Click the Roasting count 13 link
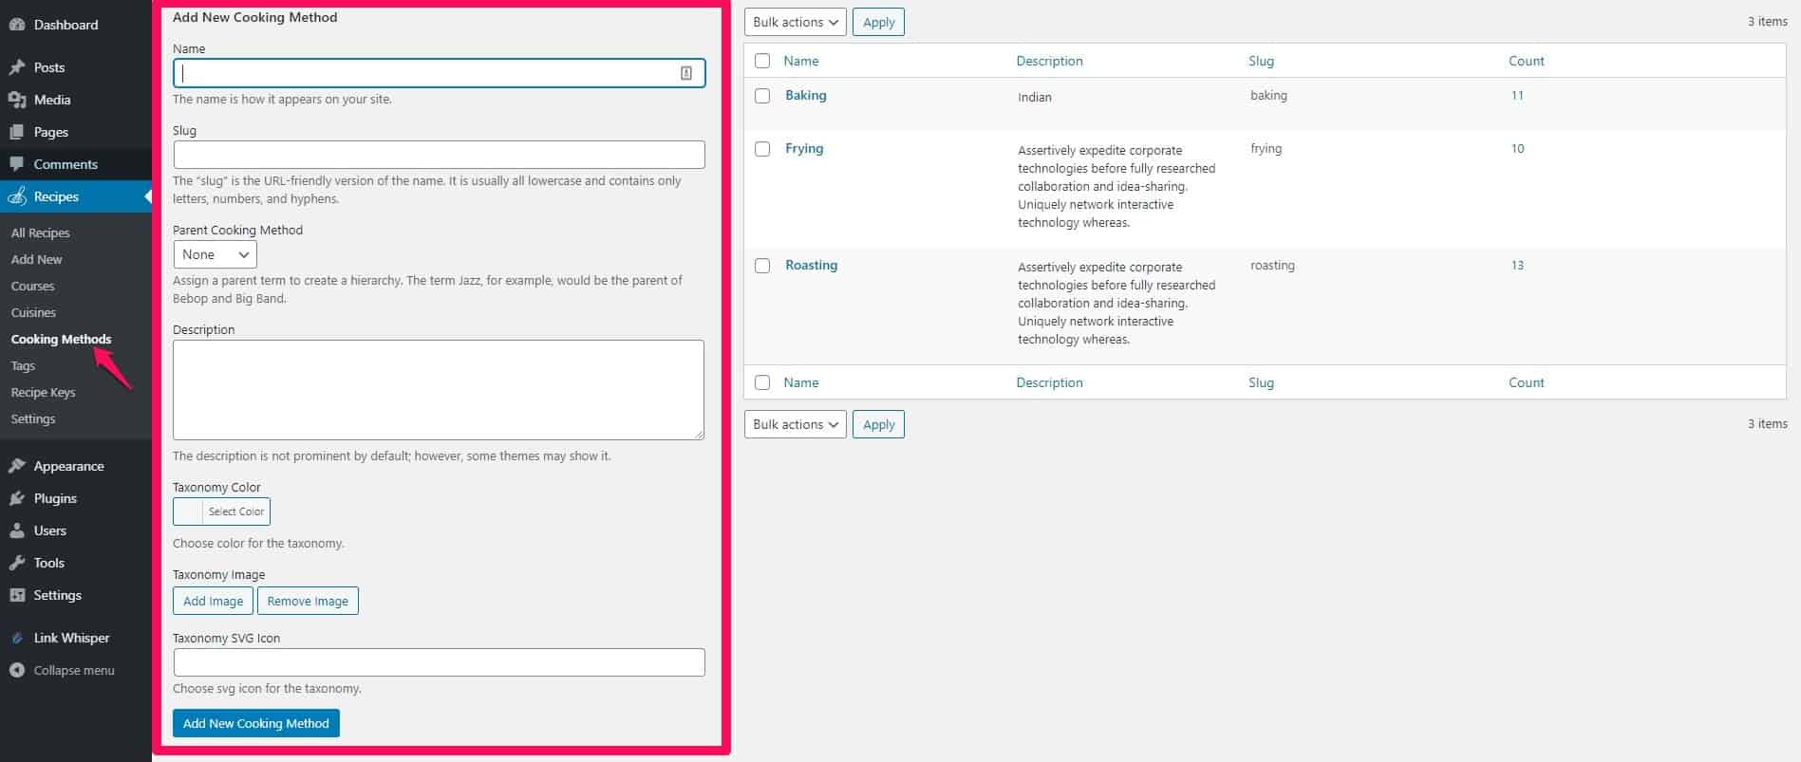Viewport: 1801px width, 762px height. (x=1517, y=265)
